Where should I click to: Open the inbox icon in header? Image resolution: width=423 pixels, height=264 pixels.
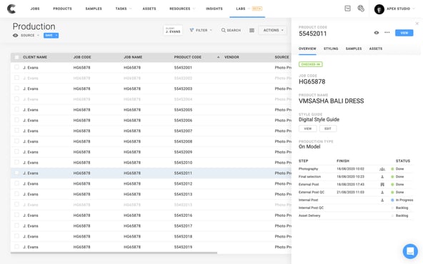point(348,9)
